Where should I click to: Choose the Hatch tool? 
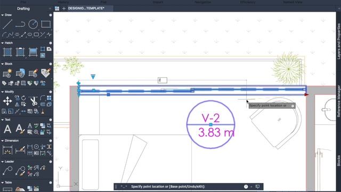[7, 52]
